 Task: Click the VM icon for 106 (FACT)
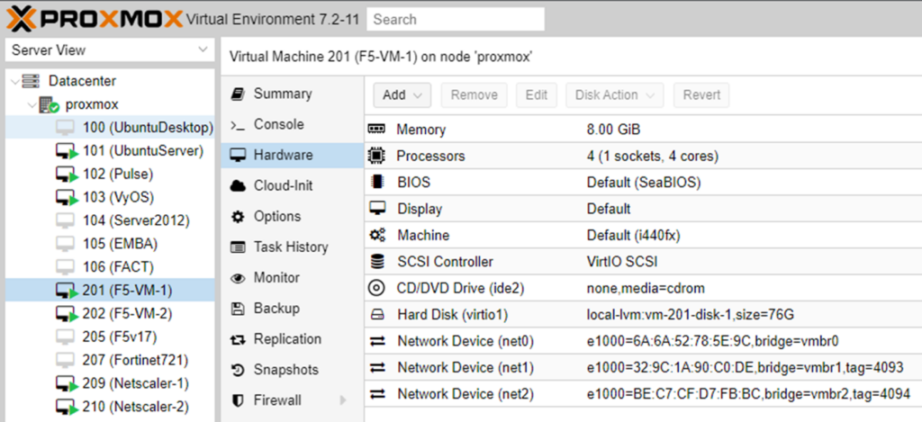click(66, 267)
